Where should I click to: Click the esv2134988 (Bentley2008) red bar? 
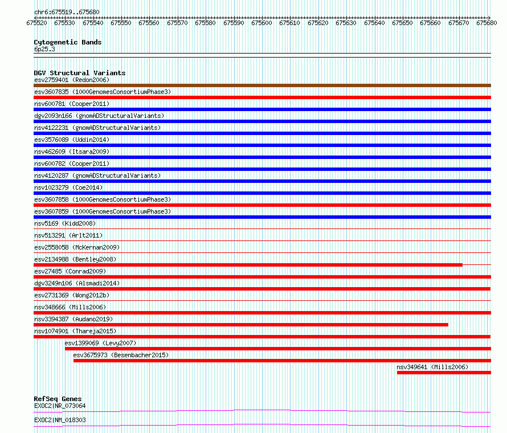click(248, 265)
